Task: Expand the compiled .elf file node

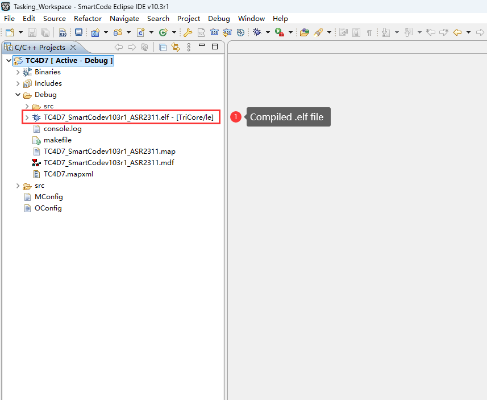Action: (27, 117)
